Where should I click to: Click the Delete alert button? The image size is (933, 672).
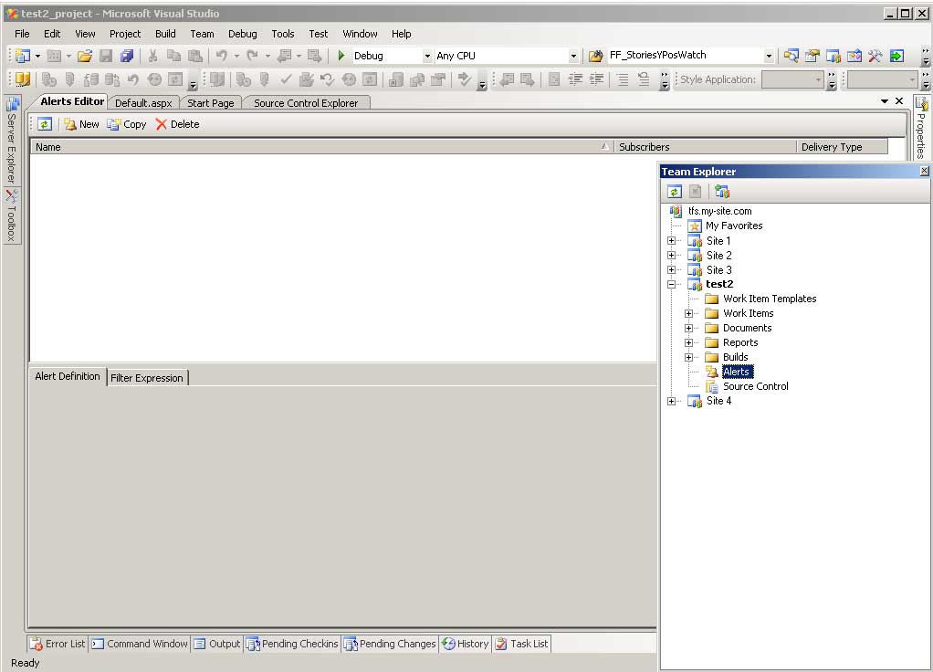[x=177, y=124]
